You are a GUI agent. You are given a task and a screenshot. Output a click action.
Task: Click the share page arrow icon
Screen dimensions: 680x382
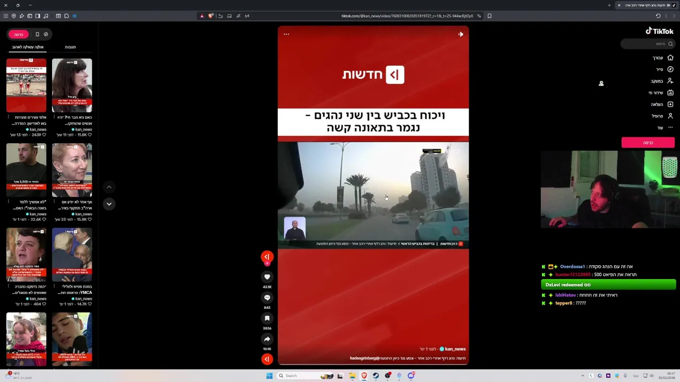[x=220, y=16]
